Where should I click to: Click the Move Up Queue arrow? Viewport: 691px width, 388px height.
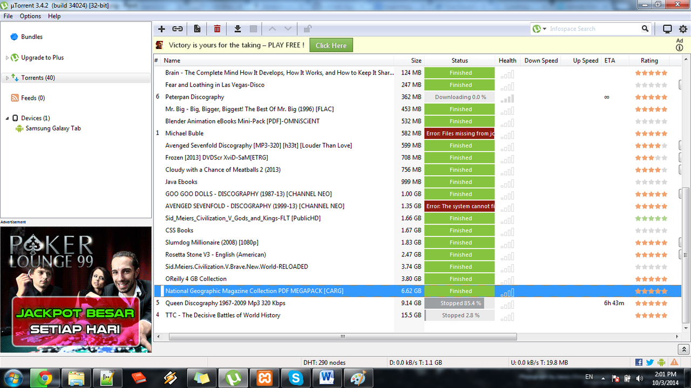(272, 29)
